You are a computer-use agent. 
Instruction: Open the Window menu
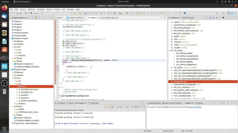tap(70, 9)
